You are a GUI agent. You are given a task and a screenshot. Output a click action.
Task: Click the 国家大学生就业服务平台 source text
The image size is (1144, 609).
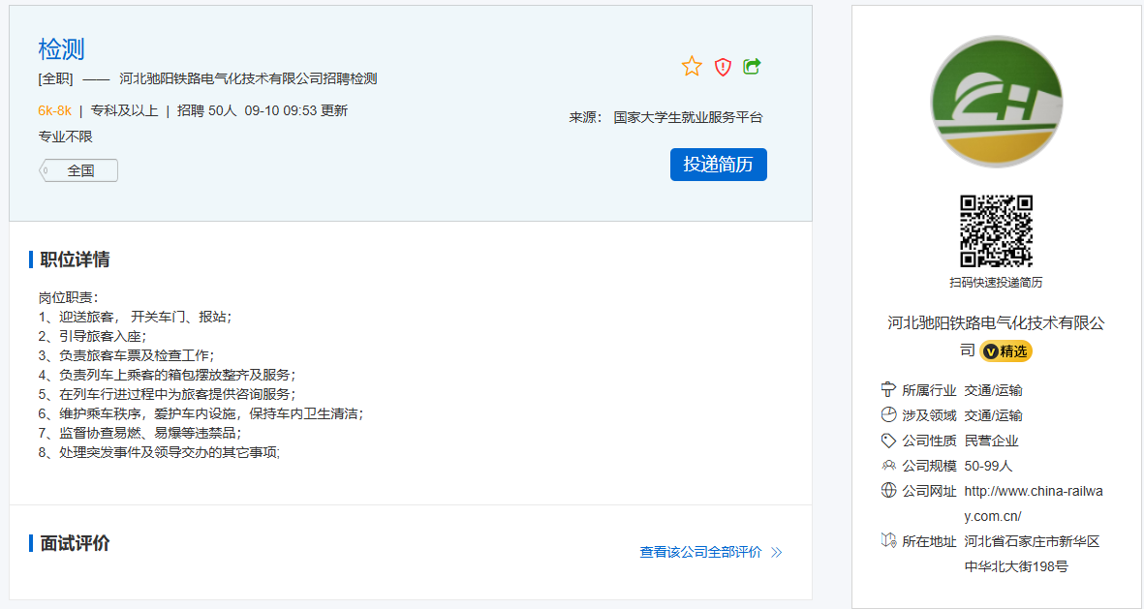688,118
